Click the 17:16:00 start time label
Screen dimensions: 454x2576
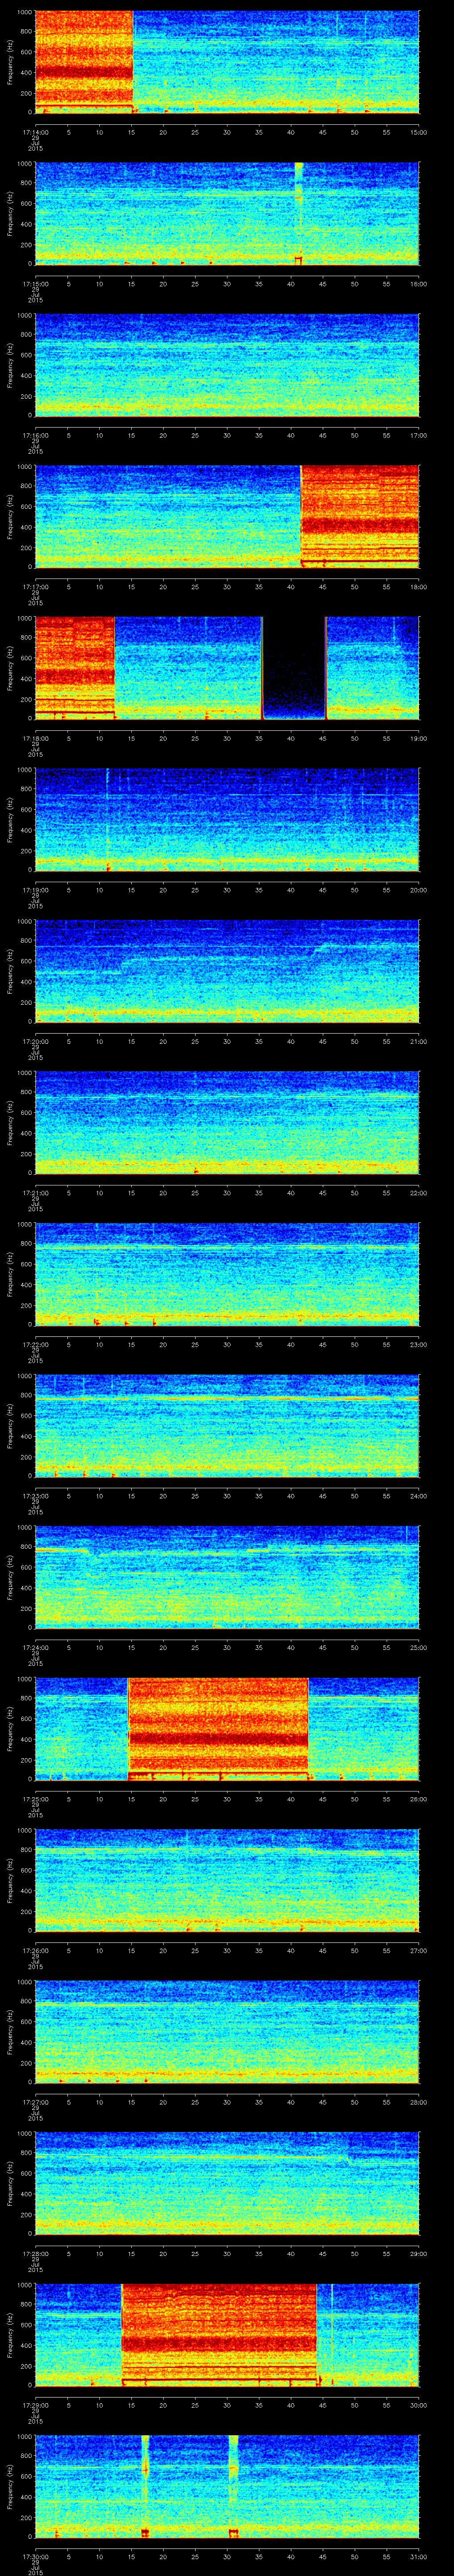click(x=35, y=435)
